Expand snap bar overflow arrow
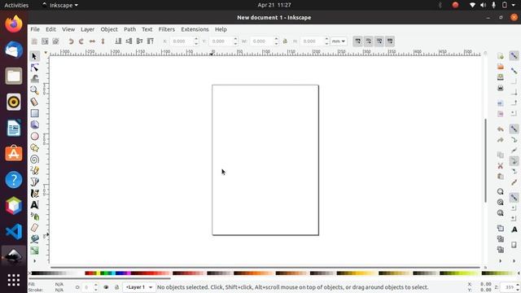The image size is (521, 293). [514, 261]
